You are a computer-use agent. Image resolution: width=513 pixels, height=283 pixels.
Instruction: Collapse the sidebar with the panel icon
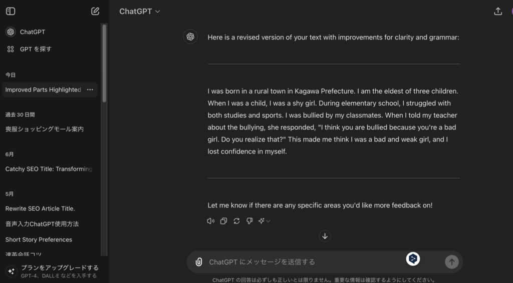pyautogui.click(x=11, y=11)
